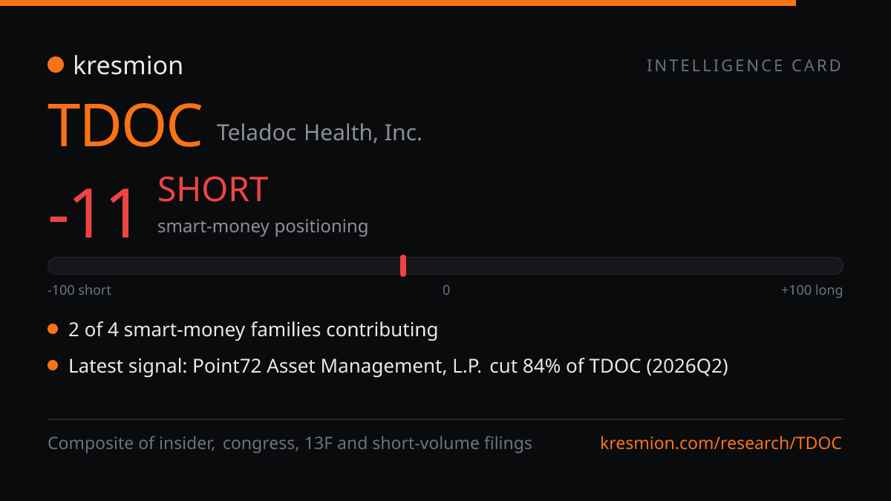
Task: Click the -11 positioning score
Action: pyautogui.click(x=93, y=214)
